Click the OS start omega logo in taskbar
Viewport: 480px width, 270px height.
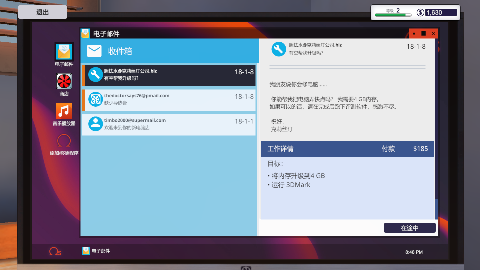point(55,251)
